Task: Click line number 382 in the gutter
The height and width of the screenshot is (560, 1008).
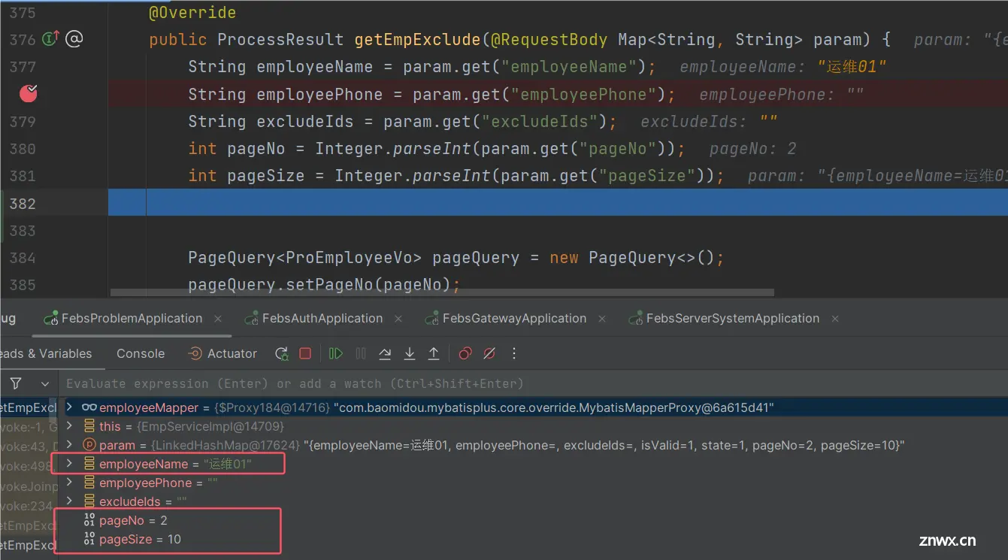Action: point(23,203)
